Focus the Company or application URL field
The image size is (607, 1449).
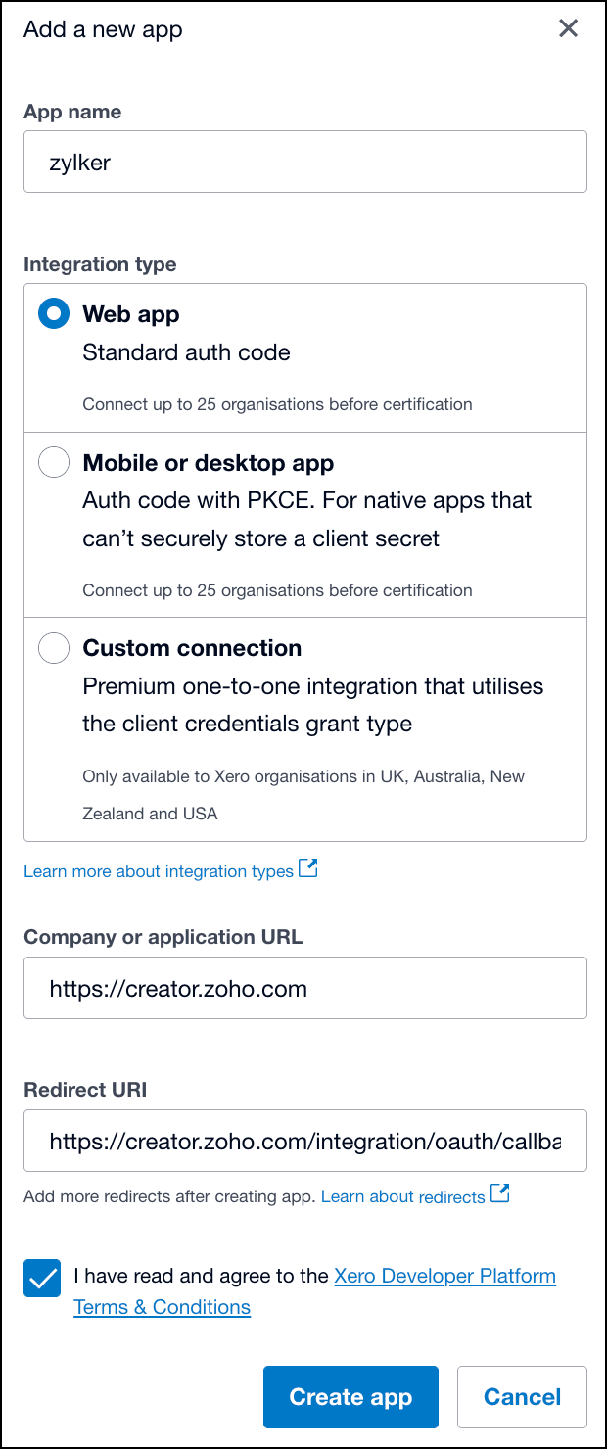point(304,988)
